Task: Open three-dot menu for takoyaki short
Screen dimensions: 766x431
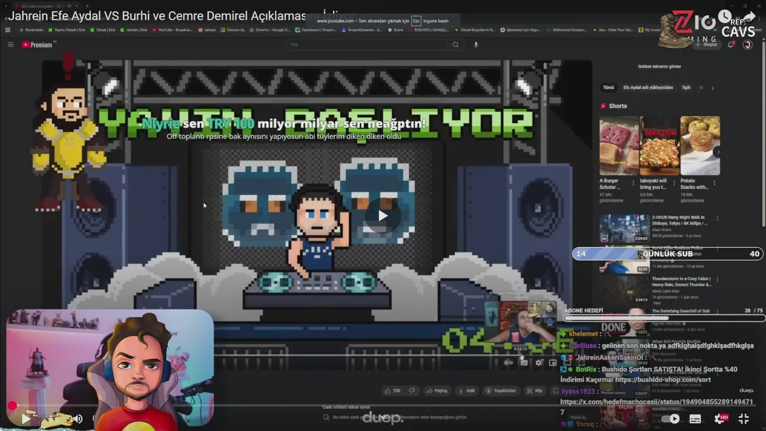Action: tap(674, 182)
